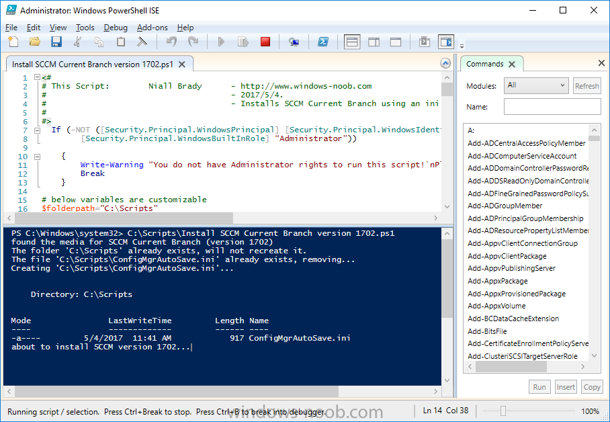Close the script tab 1702.ps1
610x422 pixels.
pos(181,65)
